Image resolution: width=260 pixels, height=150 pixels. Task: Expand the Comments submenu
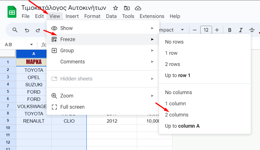(103, 62)
